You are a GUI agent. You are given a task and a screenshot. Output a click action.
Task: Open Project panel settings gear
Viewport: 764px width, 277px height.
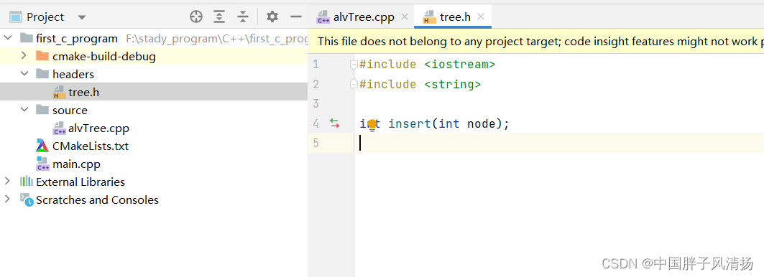(x=272, y=17)
